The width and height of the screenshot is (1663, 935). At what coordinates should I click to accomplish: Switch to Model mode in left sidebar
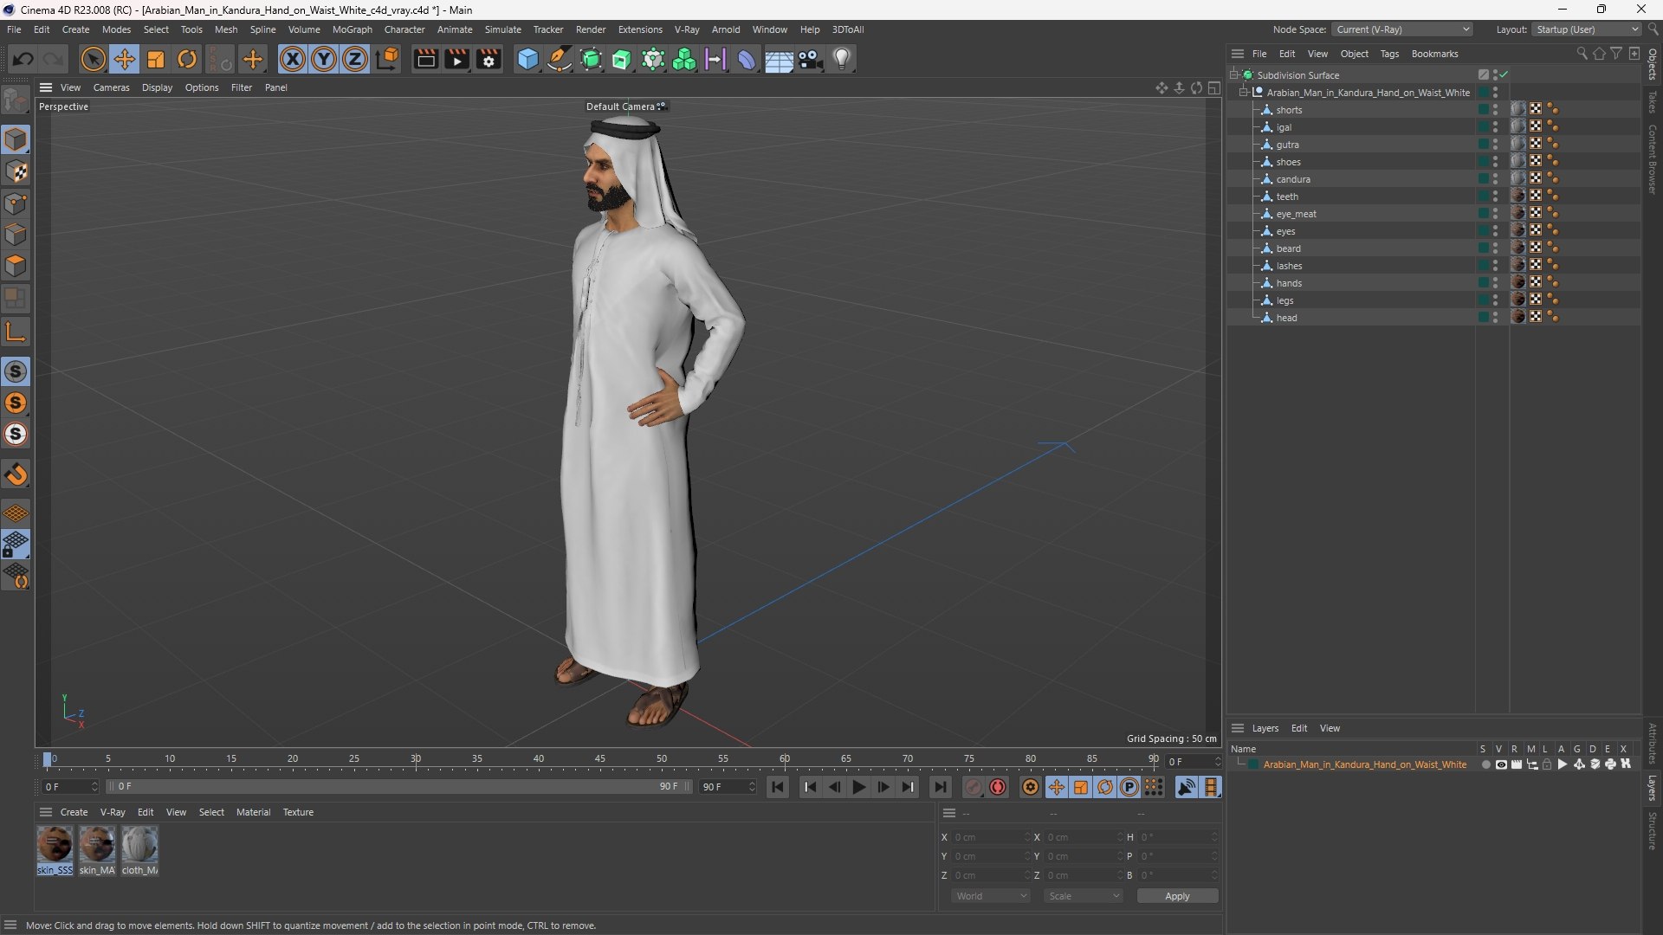point(16,139)
